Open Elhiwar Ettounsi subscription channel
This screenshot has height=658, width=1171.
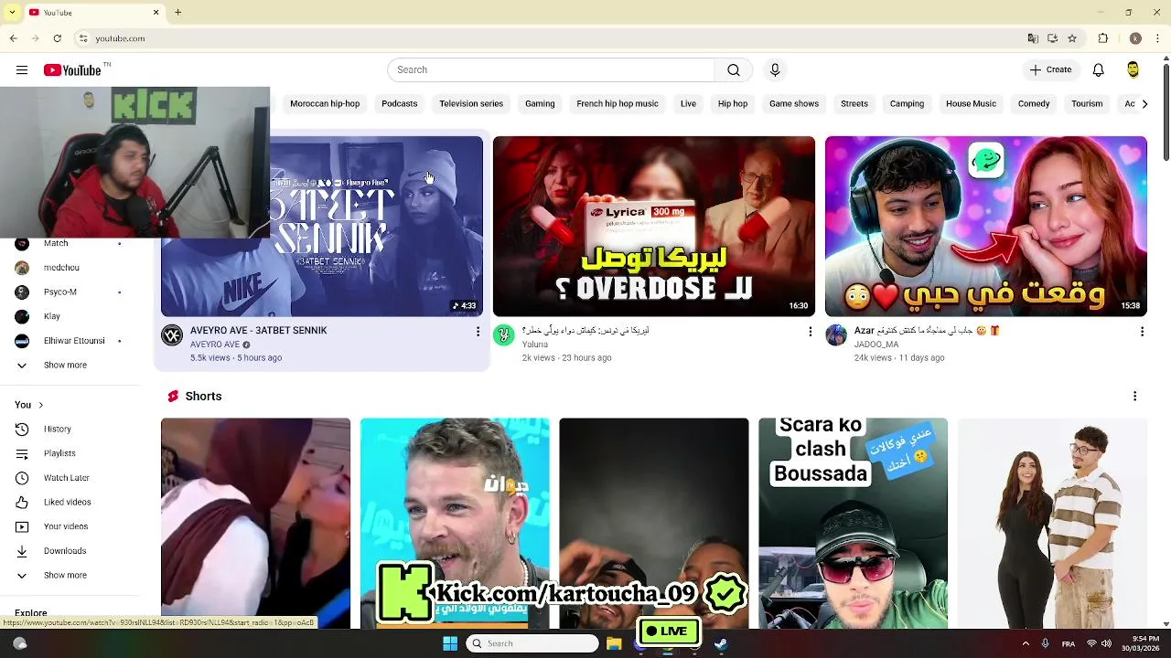click(x=73, y=341)
